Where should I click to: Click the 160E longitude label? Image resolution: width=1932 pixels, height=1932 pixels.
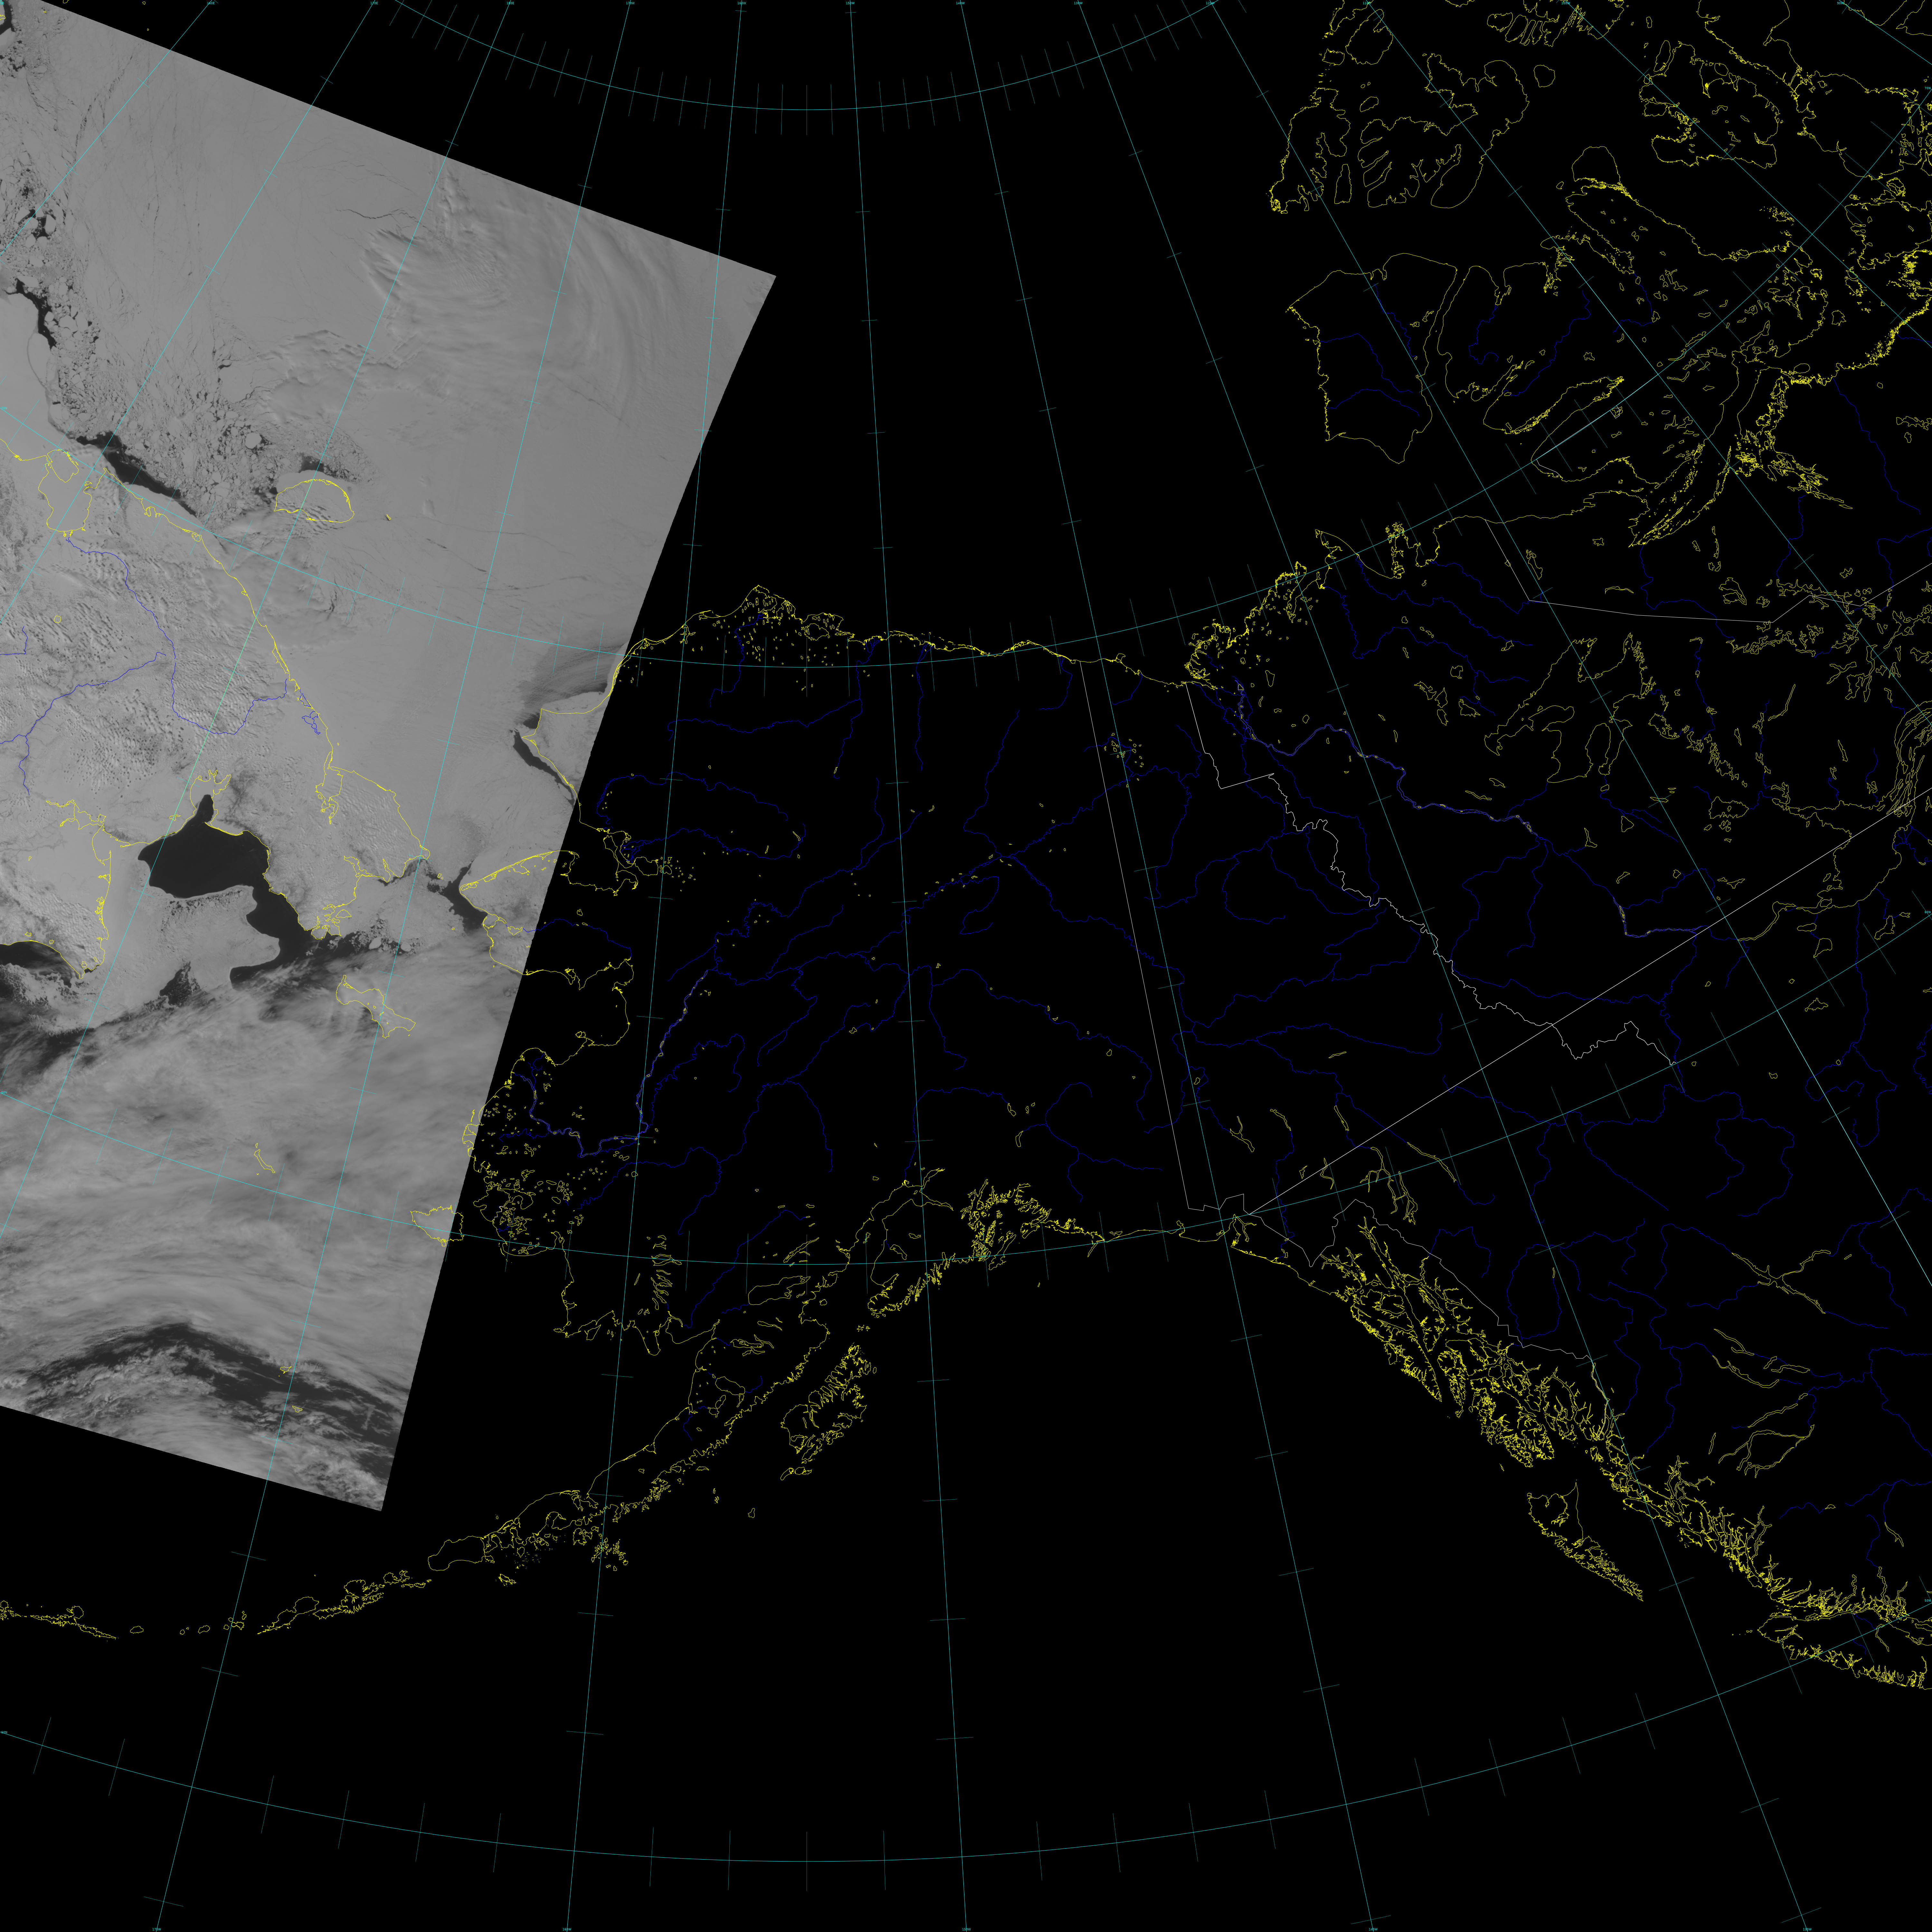211,3
